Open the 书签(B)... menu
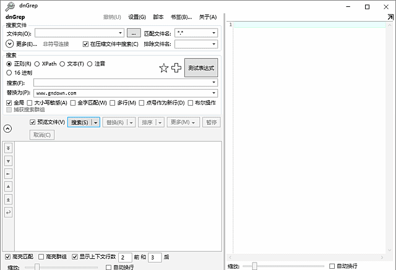Screen dimensions: 396x270 coord(181,17)
